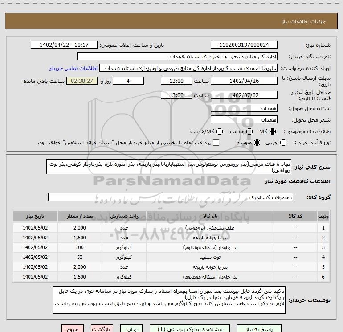Click the response deadline date 1402/04/26
The image size is (343, 332).
tap(244, 81)
